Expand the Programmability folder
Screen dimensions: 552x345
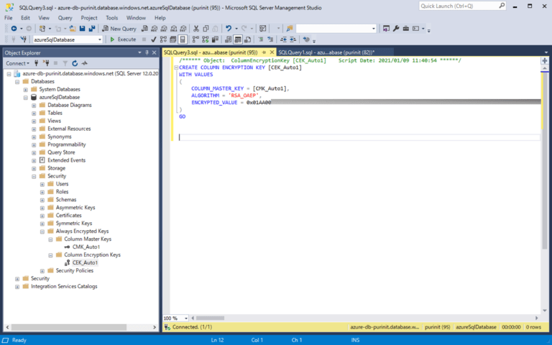click(x=34, y=144)
